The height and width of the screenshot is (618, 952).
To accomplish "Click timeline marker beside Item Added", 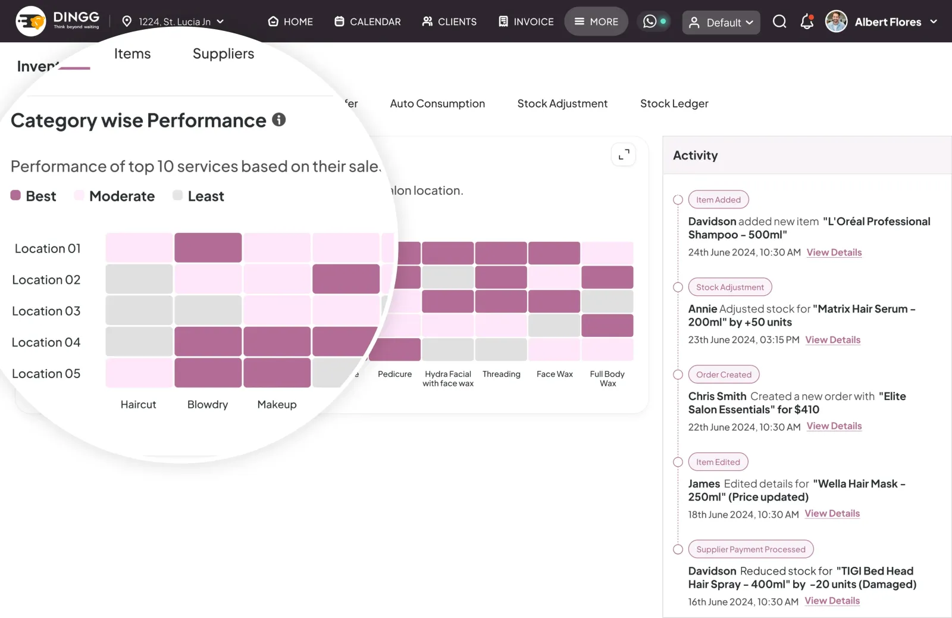I will 678,199.
